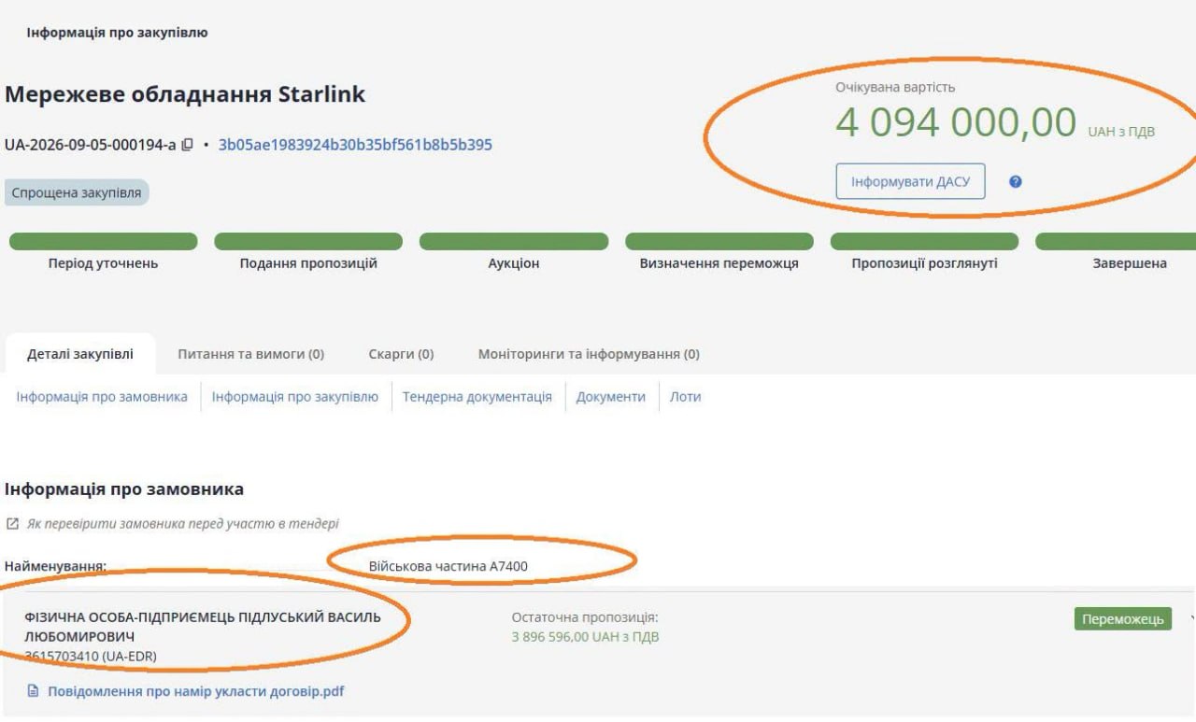
Task: Click the green 'Переможець' badge
Action: (1122, 619)
